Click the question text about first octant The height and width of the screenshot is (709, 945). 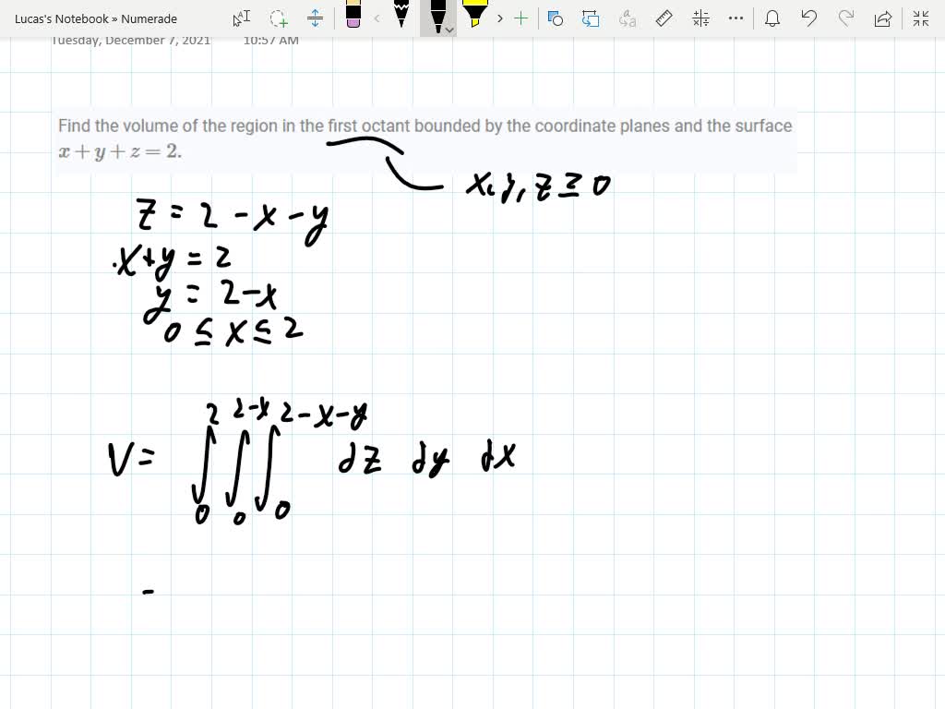pyautogui.click(x=425, y=126)
